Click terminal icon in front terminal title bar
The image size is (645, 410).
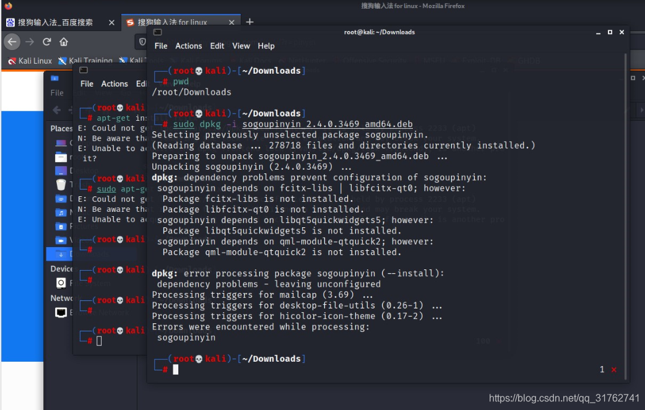point(158,32)
